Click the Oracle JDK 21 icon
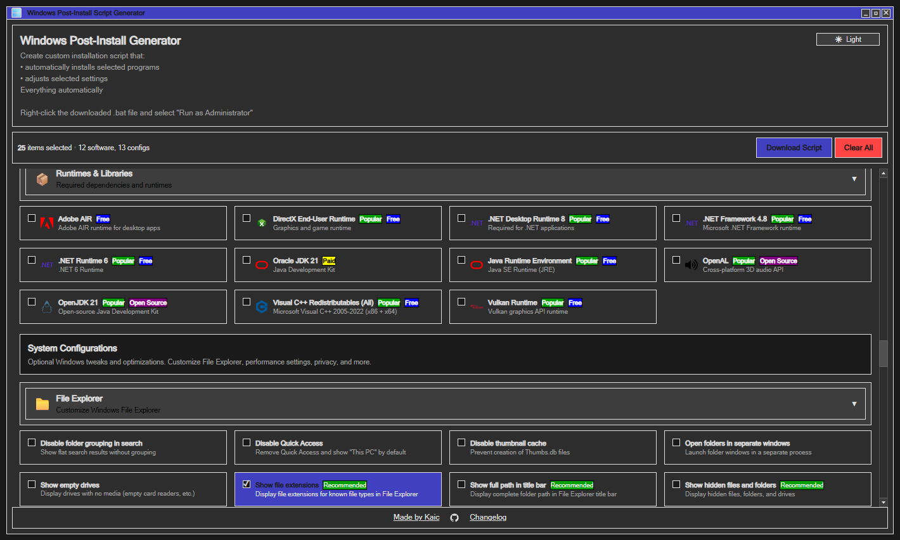The width and height of the screenshot is (900, 540). point(261,264)
